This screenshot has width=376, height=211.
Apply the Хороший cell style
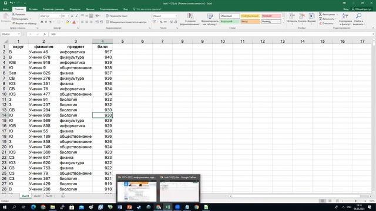230,22
